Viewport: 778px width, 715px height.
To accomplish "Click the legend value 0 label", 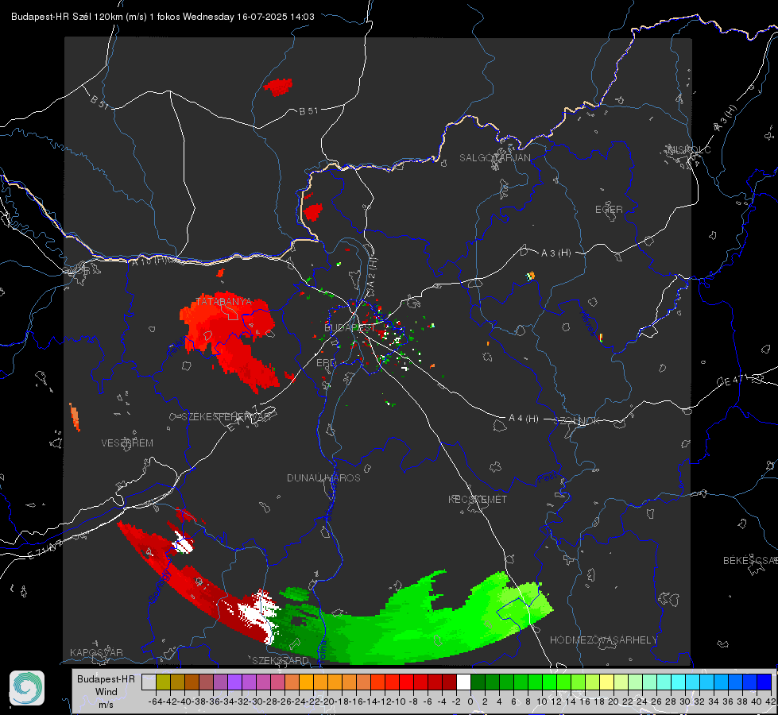I will coord(470,701).
